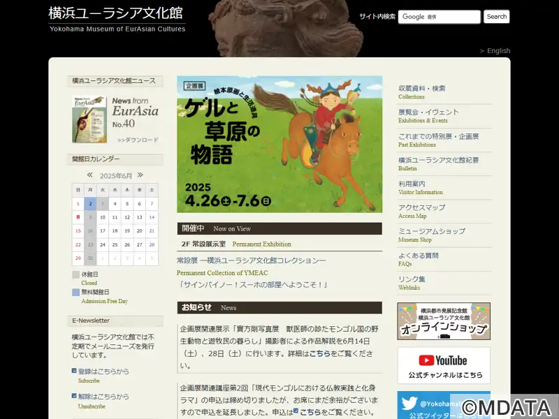Select June 14 on the calendar
559x419 pixels.
point(152,217)
